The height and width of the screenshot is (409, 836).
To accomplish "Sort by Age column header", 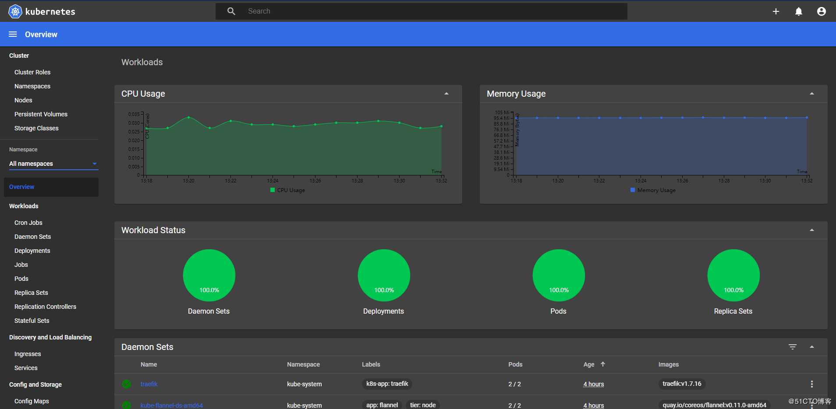I will (x=589, y=364).
